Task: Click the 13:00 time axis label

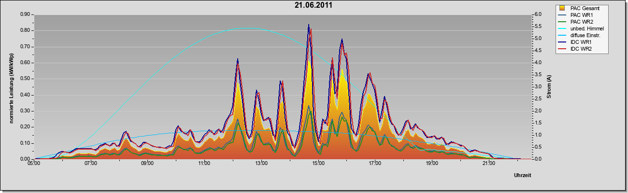Action: (x=261, y=164)
